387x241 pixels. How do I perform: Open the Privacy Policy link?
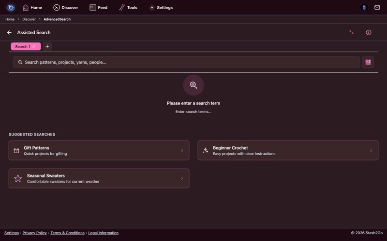pyautogui.click(x=34, y=233)
